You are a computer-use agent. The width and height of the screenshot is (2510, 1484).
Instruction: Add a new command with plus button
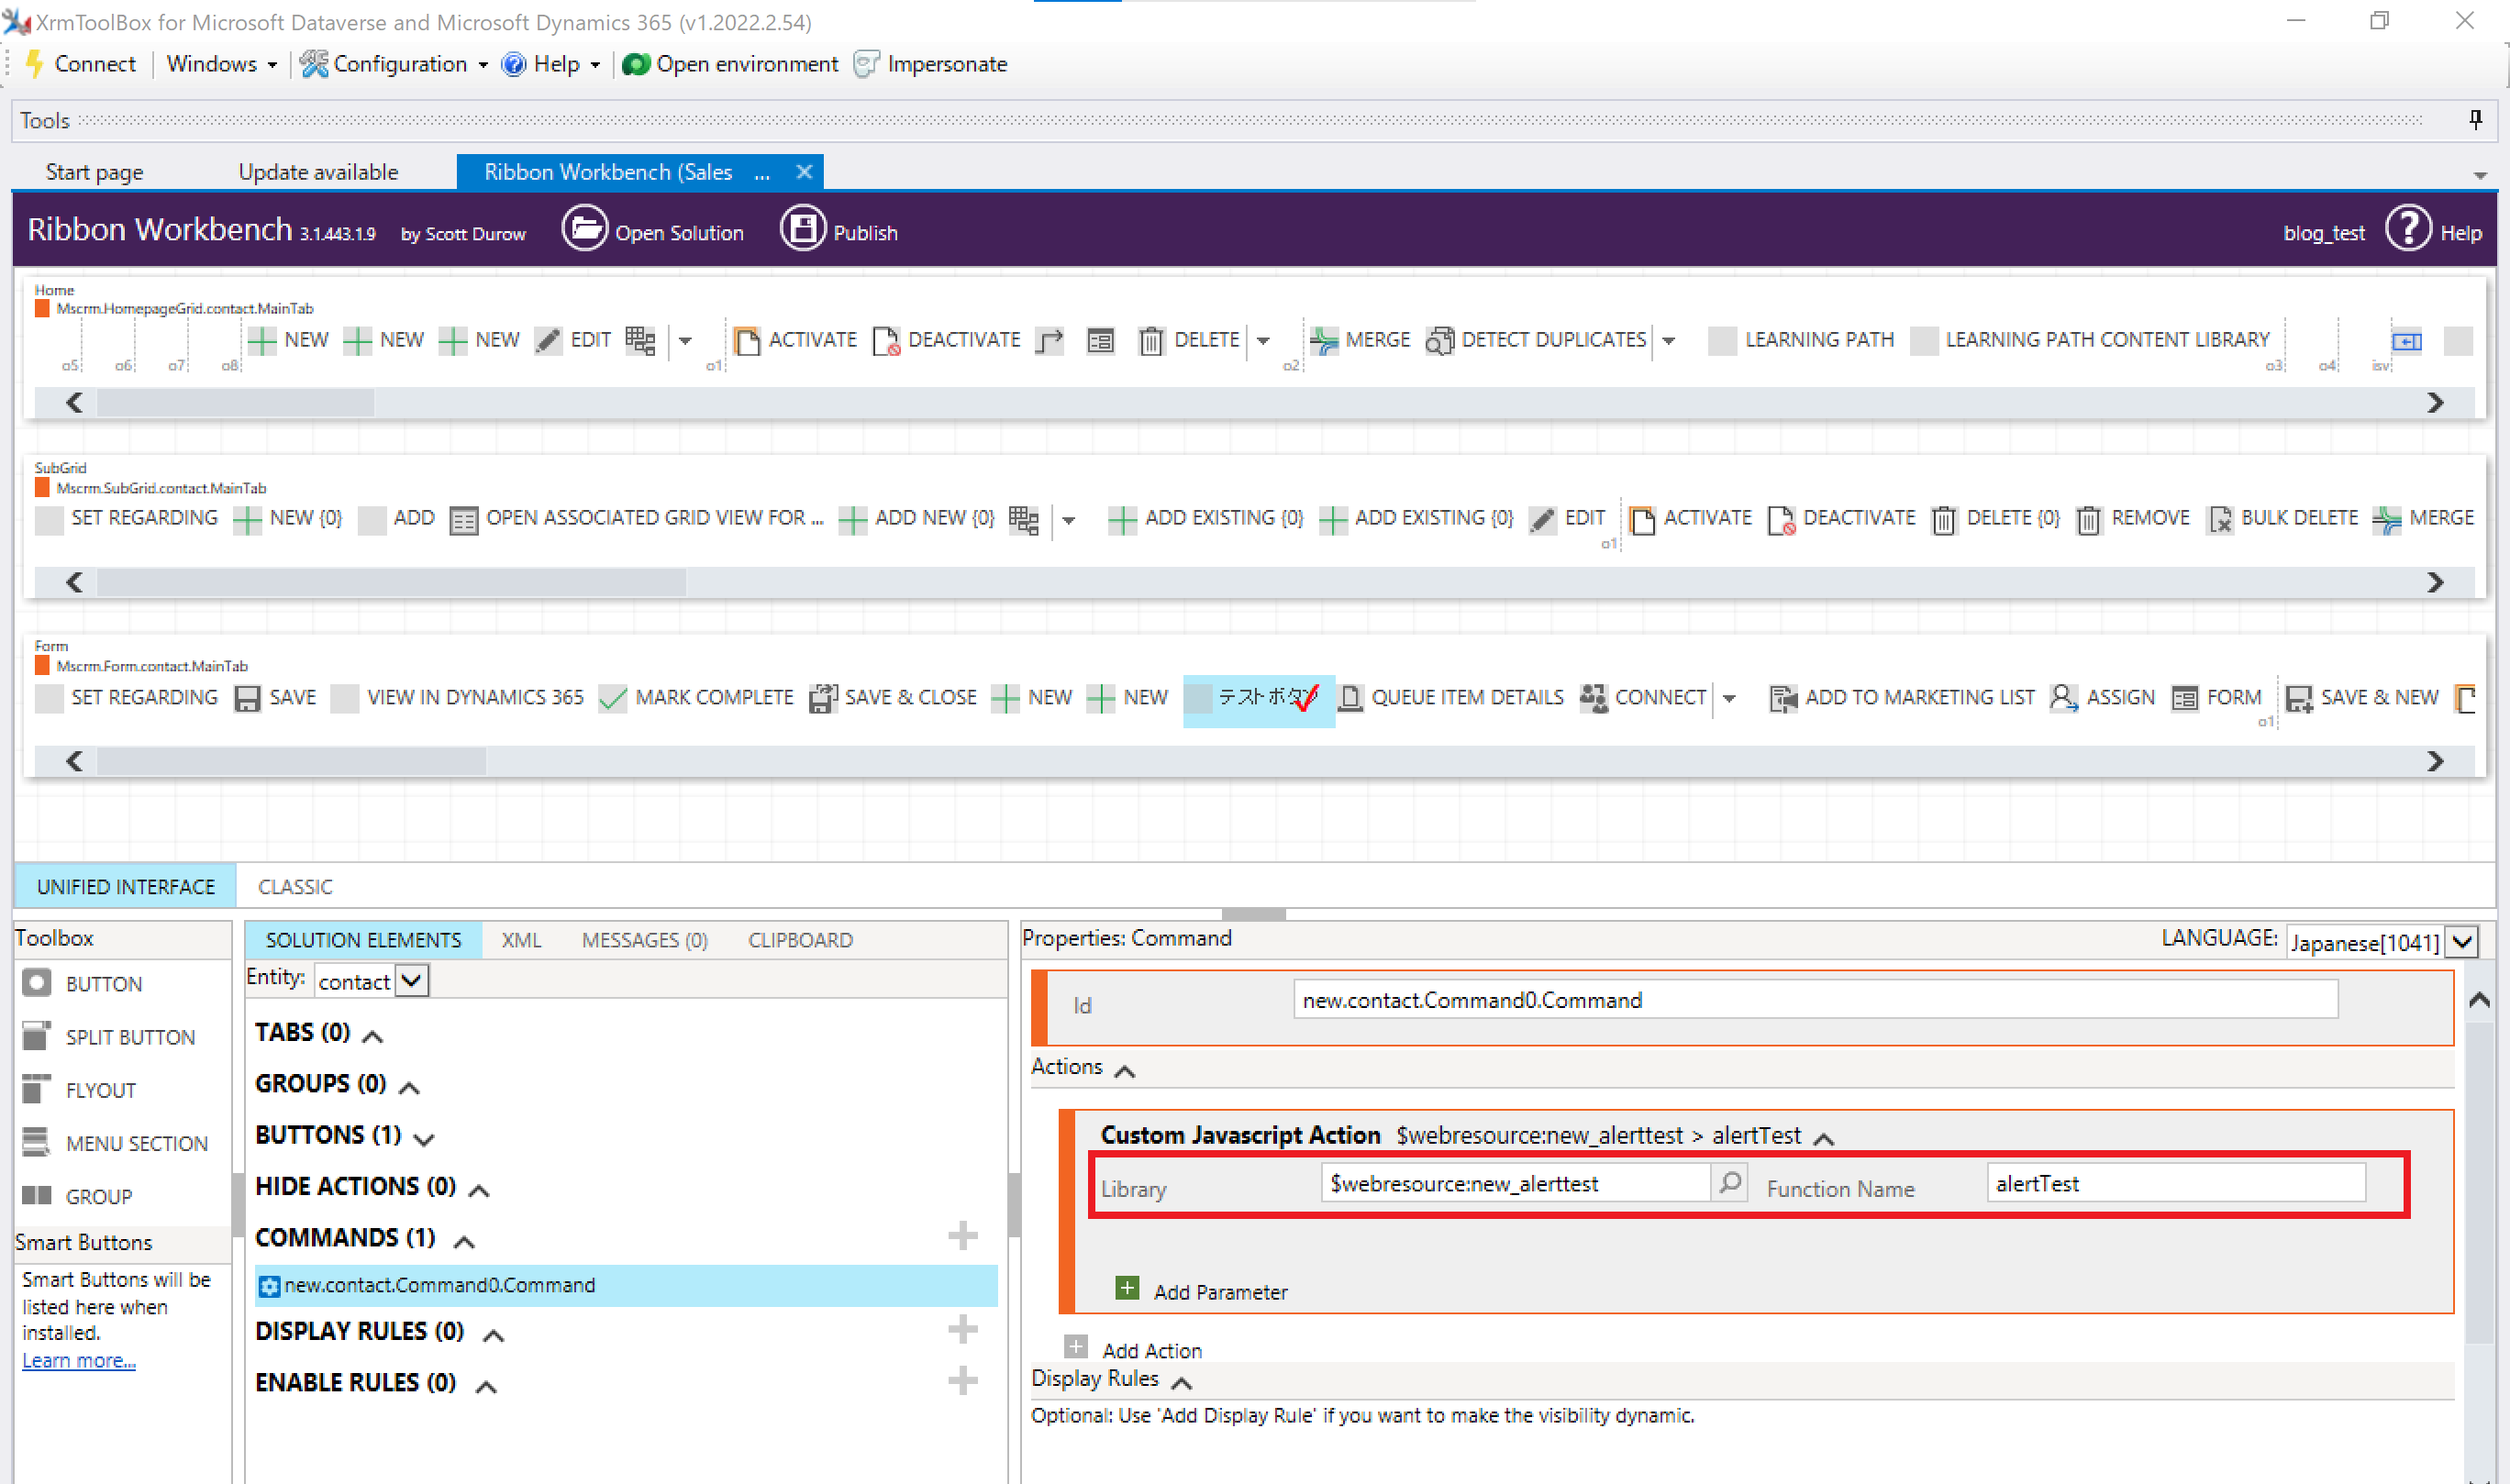point(962,1235)
